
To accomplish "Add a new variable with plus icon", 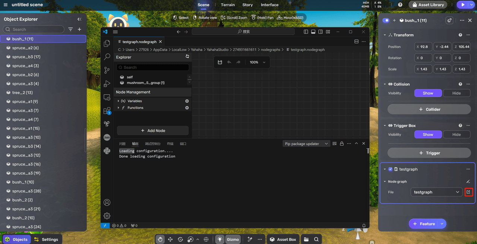I will 187,101.
